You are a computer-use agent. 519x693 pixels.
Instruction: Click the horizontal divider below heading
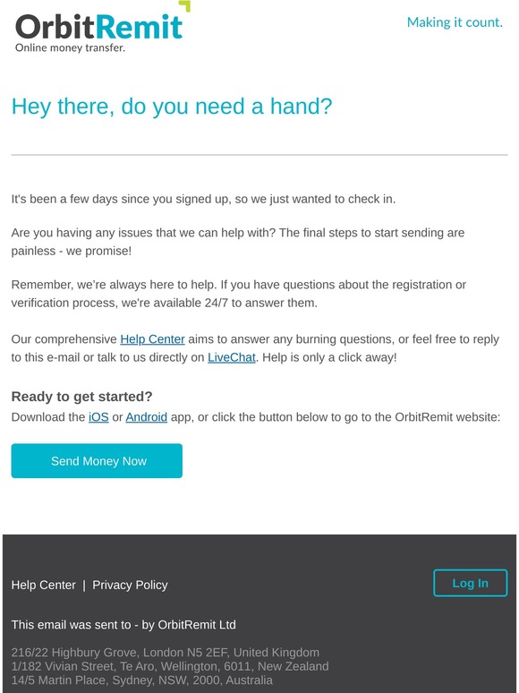tap(259, 155)
